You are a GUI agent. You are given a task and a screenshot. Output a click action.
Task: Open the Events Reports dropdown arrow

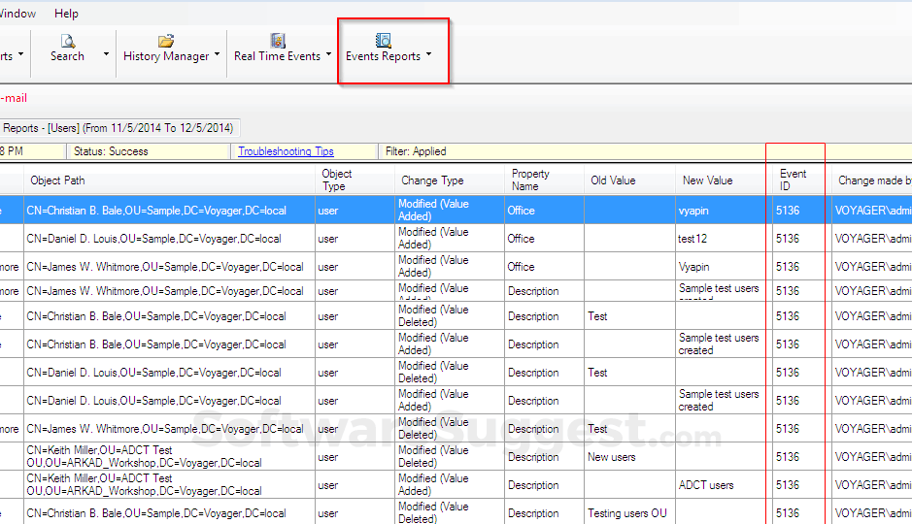pyautogui.click(x=428, y=55)
